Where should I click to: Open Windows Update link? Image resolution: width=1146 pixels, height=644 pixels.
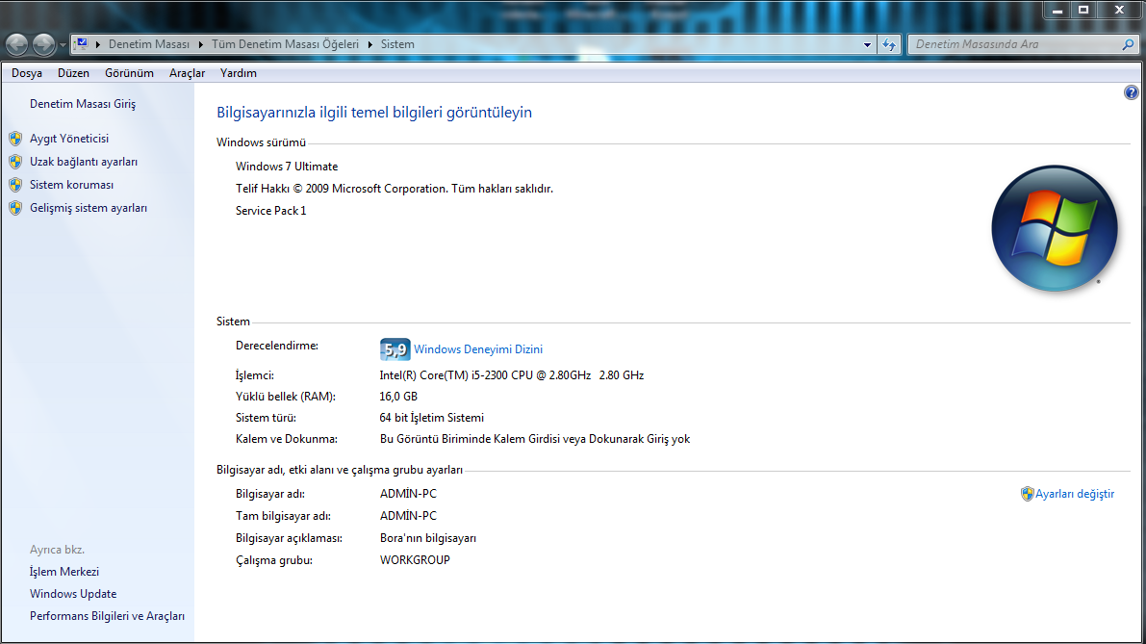(x=73, y=594)
